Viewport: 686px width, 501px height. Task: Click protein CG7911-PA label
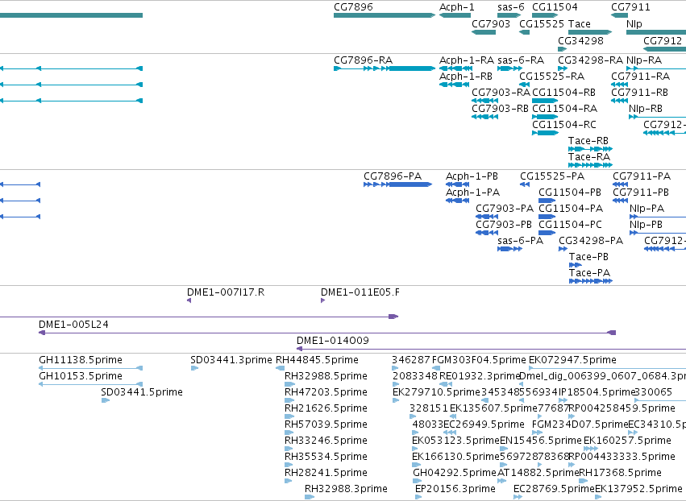(642, 176)
